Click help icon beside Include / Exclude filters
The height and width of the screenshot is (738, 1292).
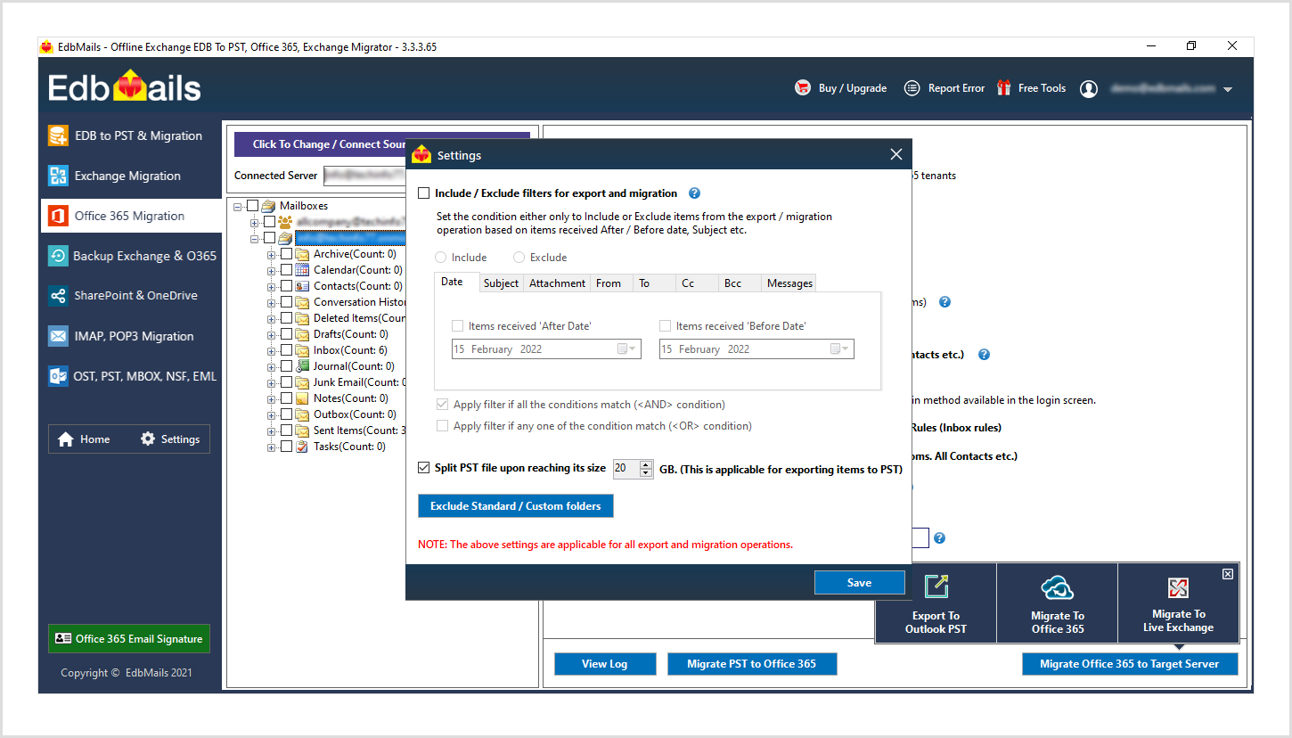694,193
